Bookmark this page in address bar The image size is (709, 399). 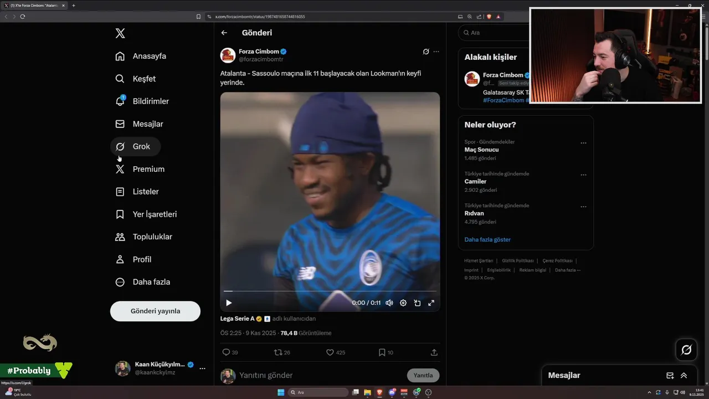click(198, 17)
